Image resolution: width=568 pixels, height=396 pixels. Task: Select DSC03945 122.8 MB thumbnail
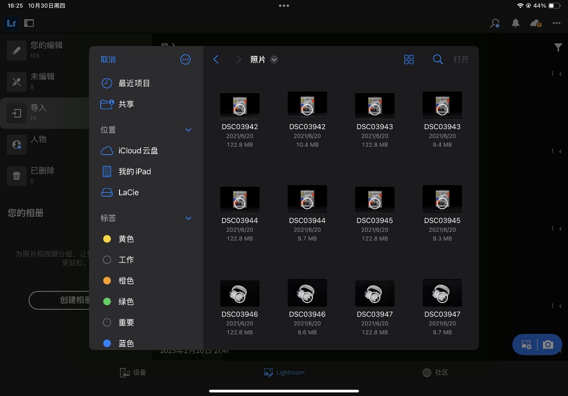coord(375,199)
